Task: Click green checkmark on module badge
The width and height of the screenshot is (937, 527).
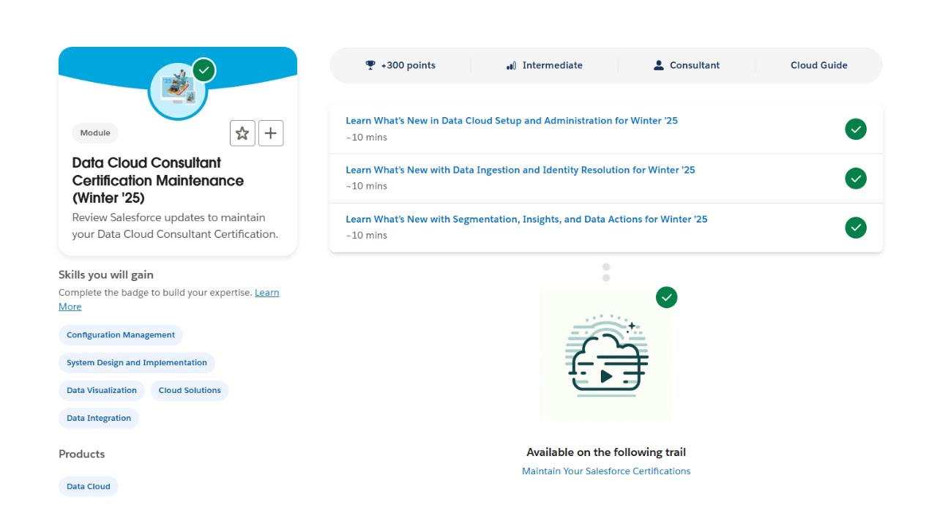Action: click(x=204, y=70)
